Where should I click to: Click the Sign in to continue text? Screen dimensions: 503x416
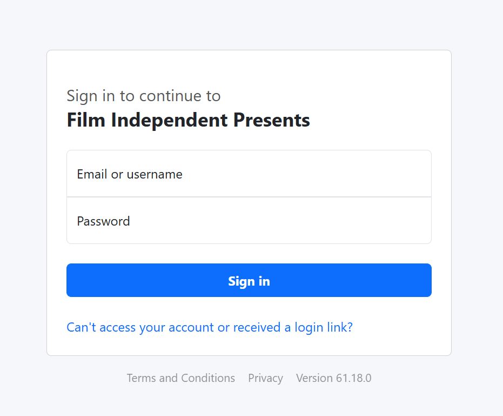[143, 96]
